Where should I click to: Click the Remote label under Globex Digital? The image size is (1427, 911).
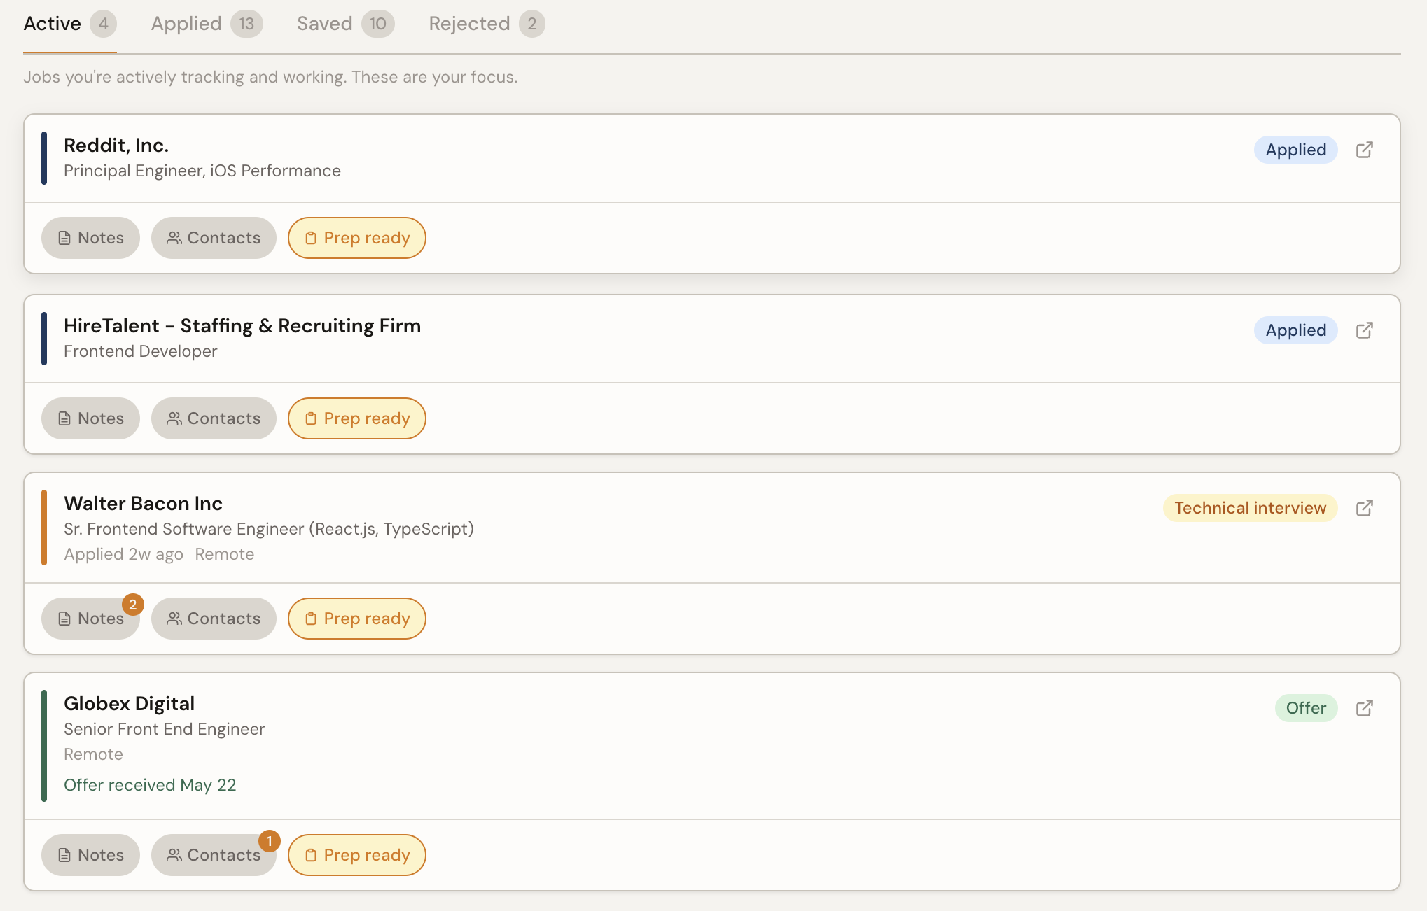click(93, 754)
